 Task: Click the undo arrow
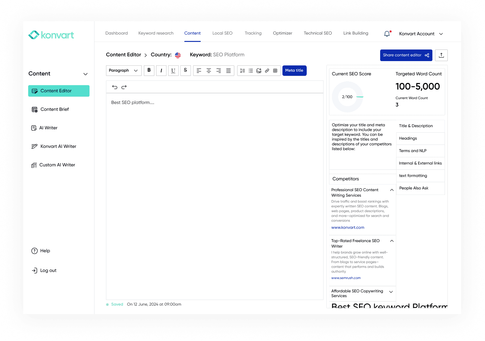click(x=115, y=87)
